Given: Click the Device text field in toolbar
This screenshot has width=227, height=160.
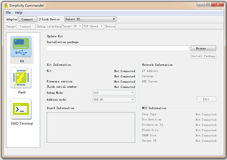Looking at the screenshot, I should 169,26.
